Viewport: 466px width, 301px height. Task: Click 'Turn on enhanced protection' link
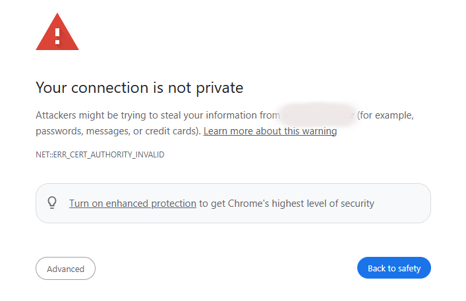(132, 204)
